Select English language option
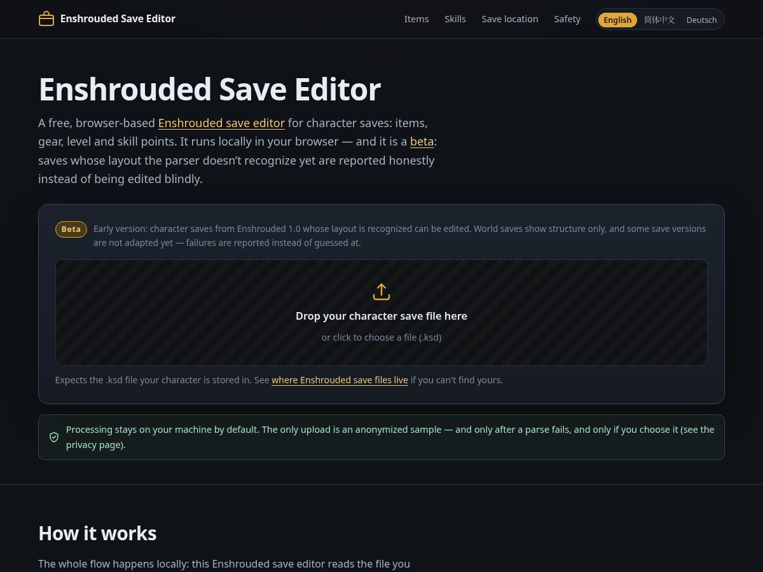Screen dimensions: 763x572 click(x=617, y=20)
